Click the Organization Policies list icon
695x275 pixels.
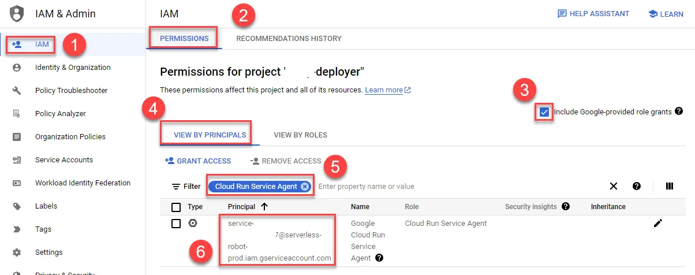17,137
